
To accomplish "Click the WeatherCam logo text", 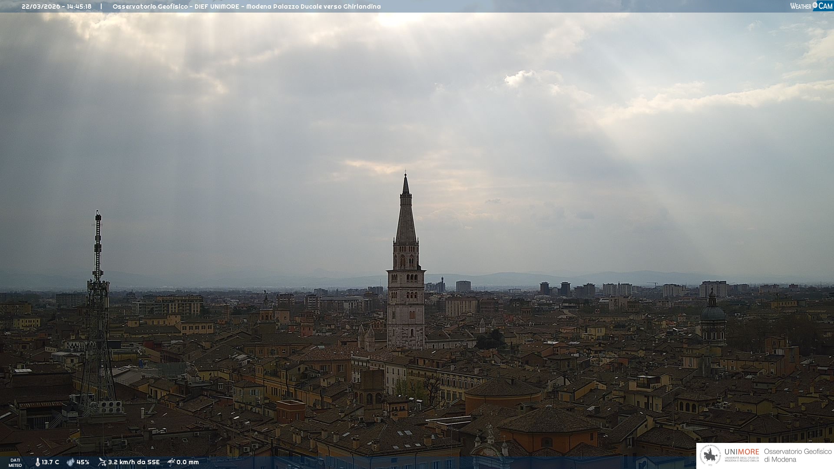I will tap(801, 6).
